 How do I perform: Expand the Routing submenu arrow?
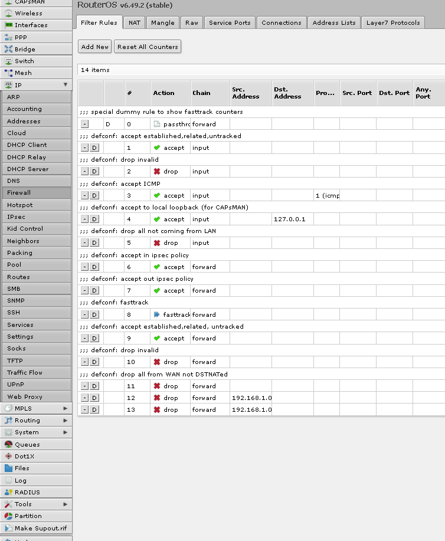[x=66, y=420]
